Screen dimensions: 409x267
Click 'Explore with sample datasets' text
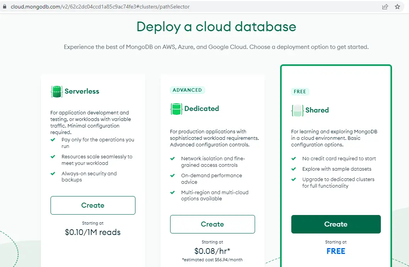coord(337,169)
